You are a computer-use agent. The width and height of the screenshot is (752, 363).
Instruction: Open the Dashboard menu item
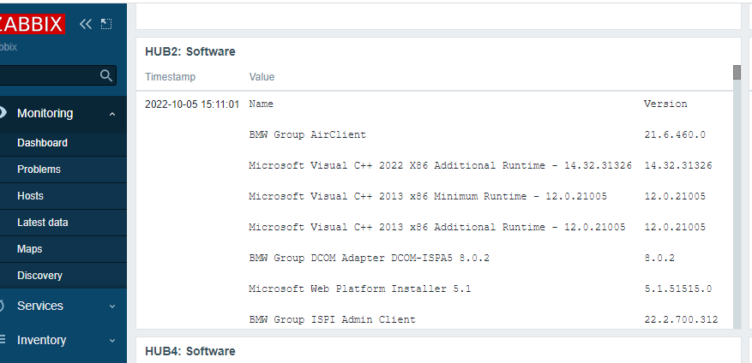[42, 143]
